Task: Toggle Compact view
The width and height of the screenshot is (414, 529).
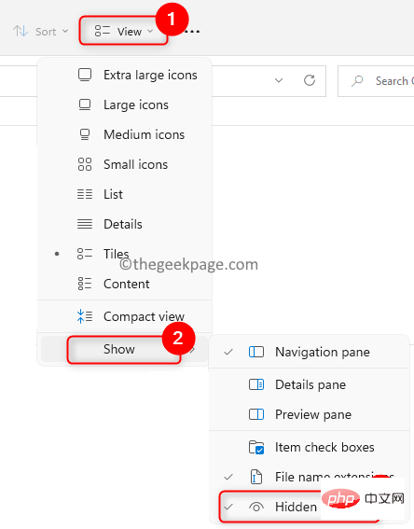Action: [124, 316]
